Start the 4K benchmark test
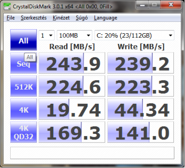The image size is (185, 168). 24,109
